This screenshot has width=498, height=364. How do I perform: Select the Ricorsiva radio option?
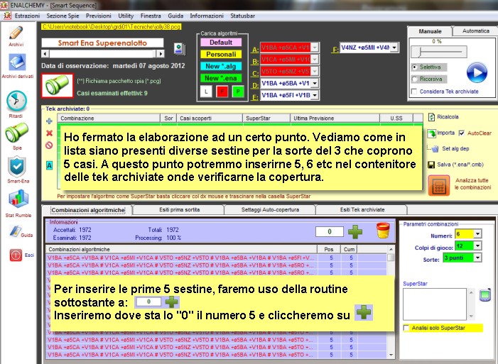tap(414, 79)
